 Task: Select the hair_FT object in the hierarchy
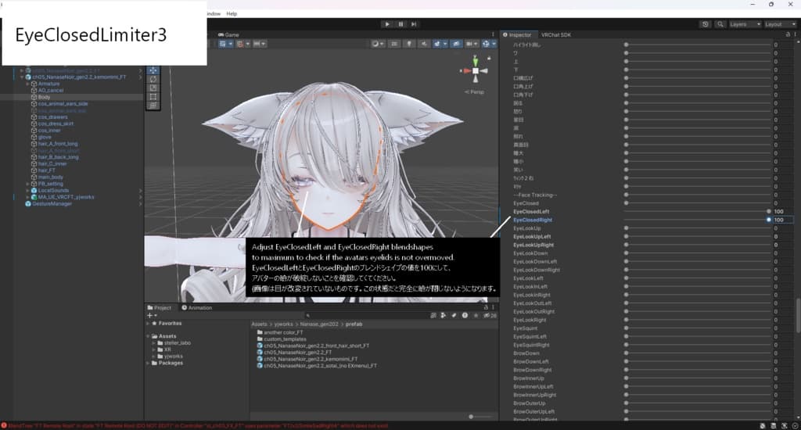pos(48,170)
